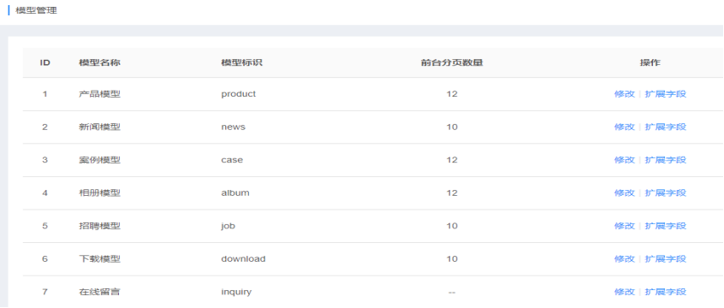Click the 模型管理 page title

[36, 10]
